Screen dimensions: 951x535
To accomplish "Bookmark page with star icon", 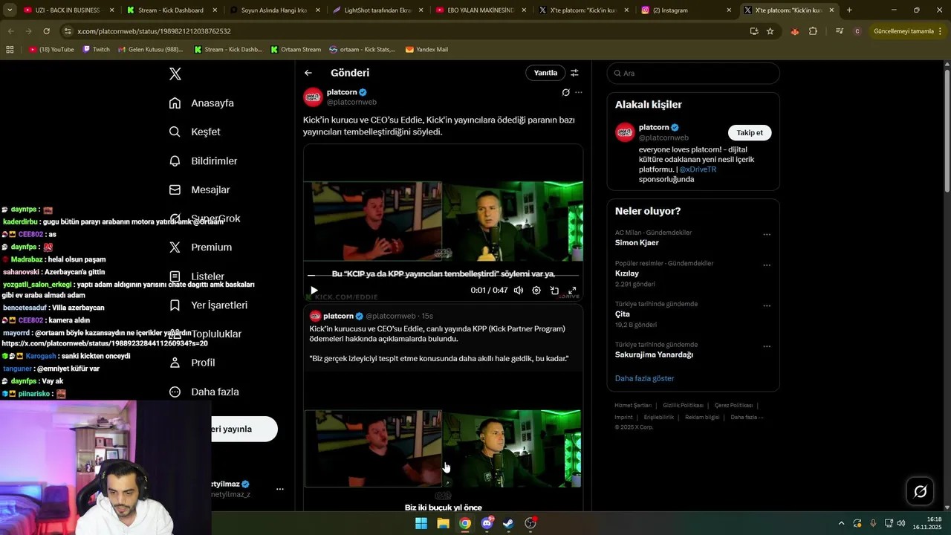I will pyautogui.click(x=770, y=31).
